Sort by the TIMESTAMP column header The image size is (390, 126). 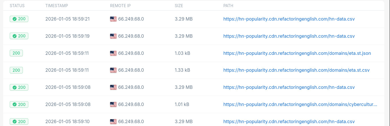57,6
